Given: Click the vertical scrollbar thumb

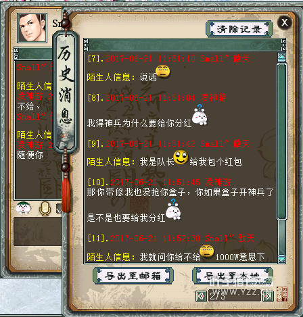Looking at the screenshot, I should click(x=282, y=141).
